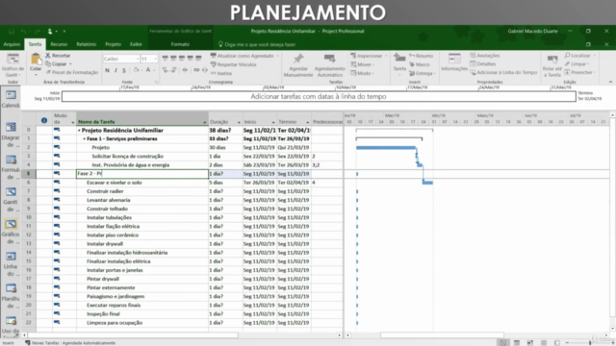Viewport: 616px width, 346px height.
Task: Click the Undo arrow in title bar
Action: click(x=23, y=32)
